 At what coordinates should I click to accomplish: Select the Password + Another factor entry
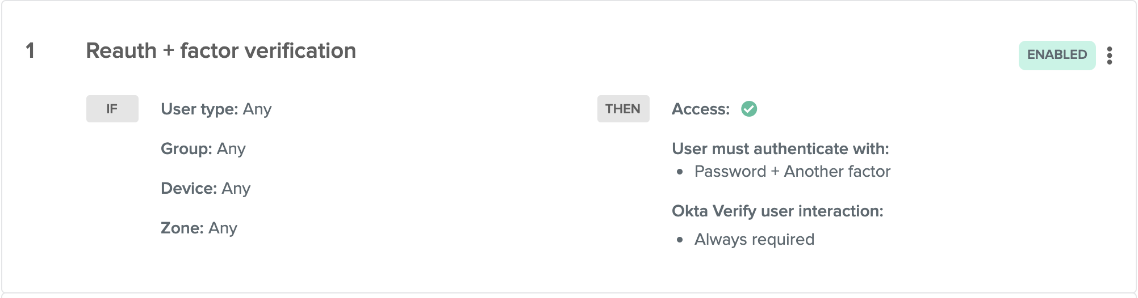point(792,172)
